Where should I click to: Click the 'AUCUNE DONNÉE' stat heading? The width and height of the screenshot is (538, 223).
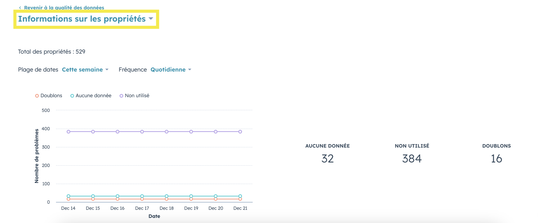tap(328, 146)
